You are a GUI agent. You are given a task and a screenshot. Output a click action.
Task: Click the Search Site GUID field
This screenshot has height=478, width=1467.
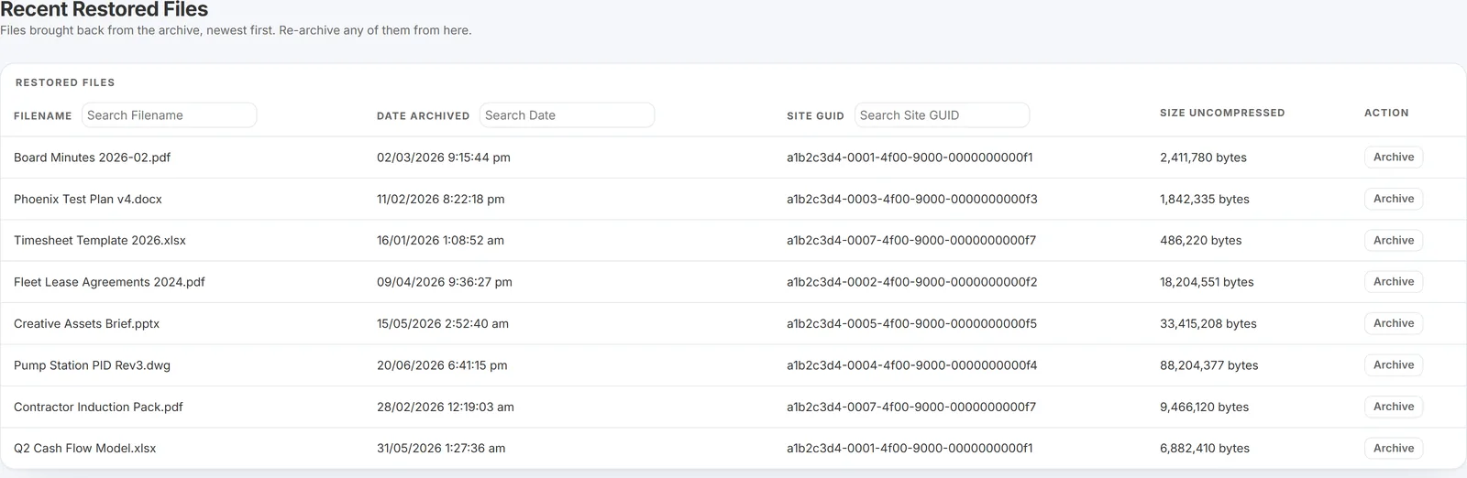coord(942,115)
